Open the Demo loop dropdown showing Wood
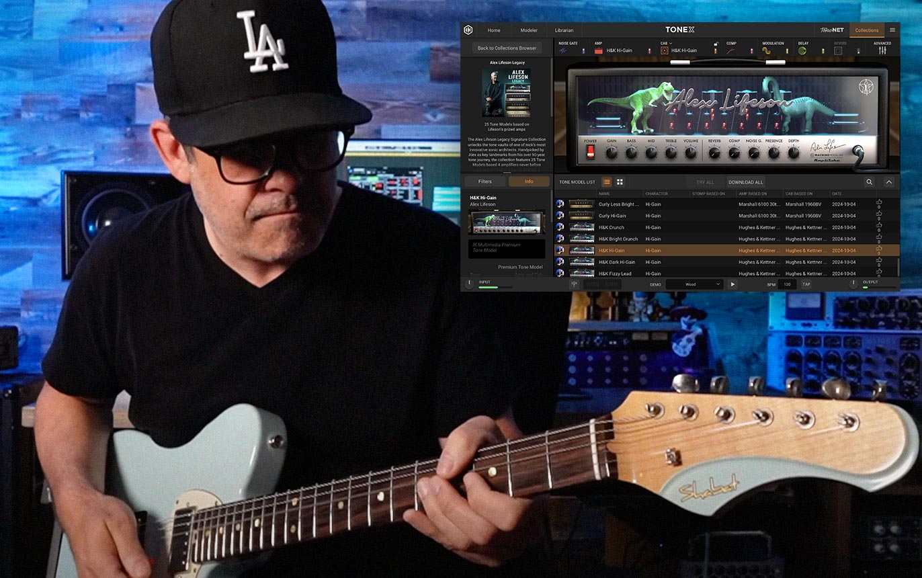 point(694,284)
